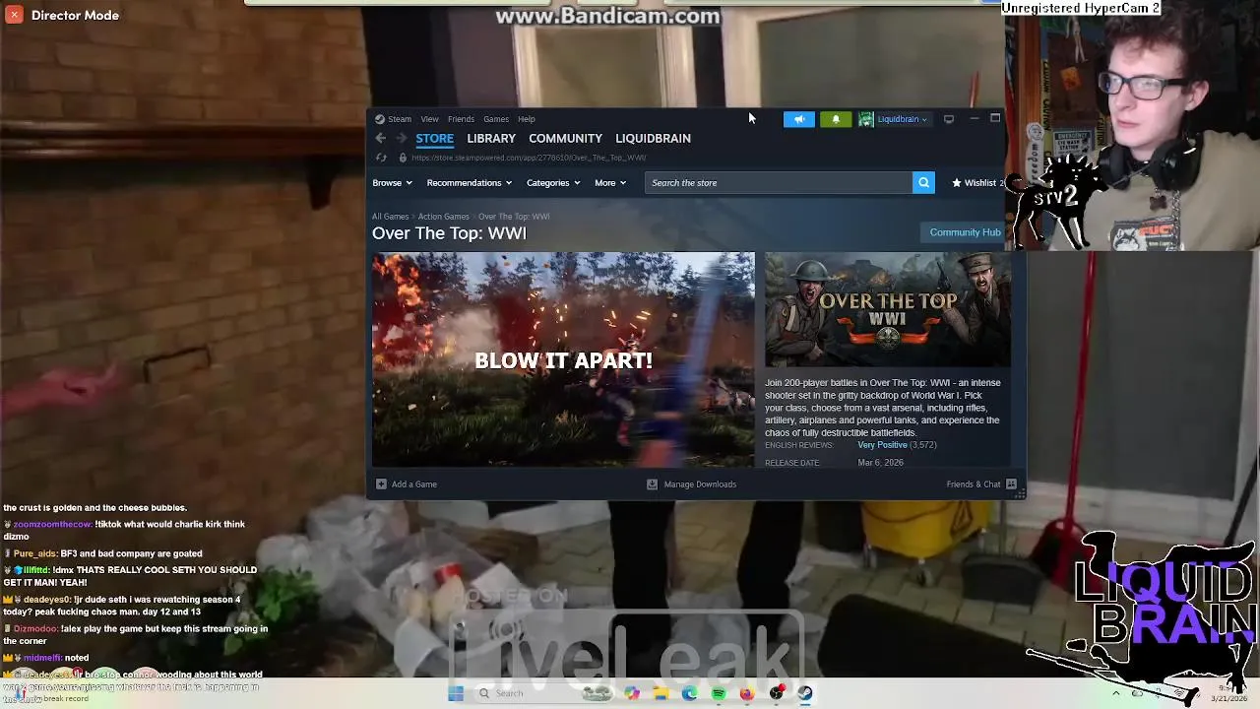Open the Games menu in Steam

coord(496,119)
